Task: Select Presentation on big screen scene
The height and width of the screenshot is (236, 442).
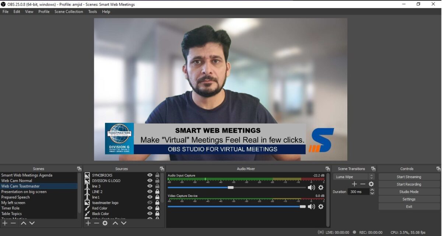Action: pos(24,192)
